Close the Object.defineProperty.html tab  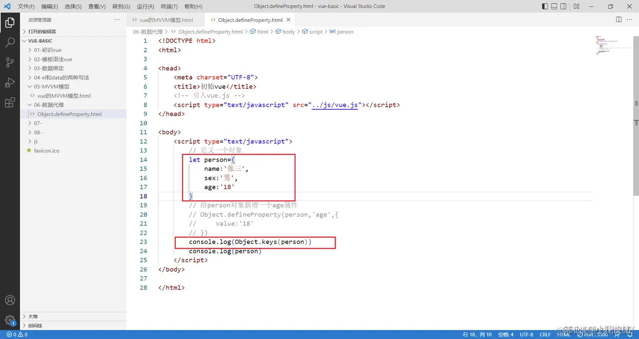[x=289, y=20]
